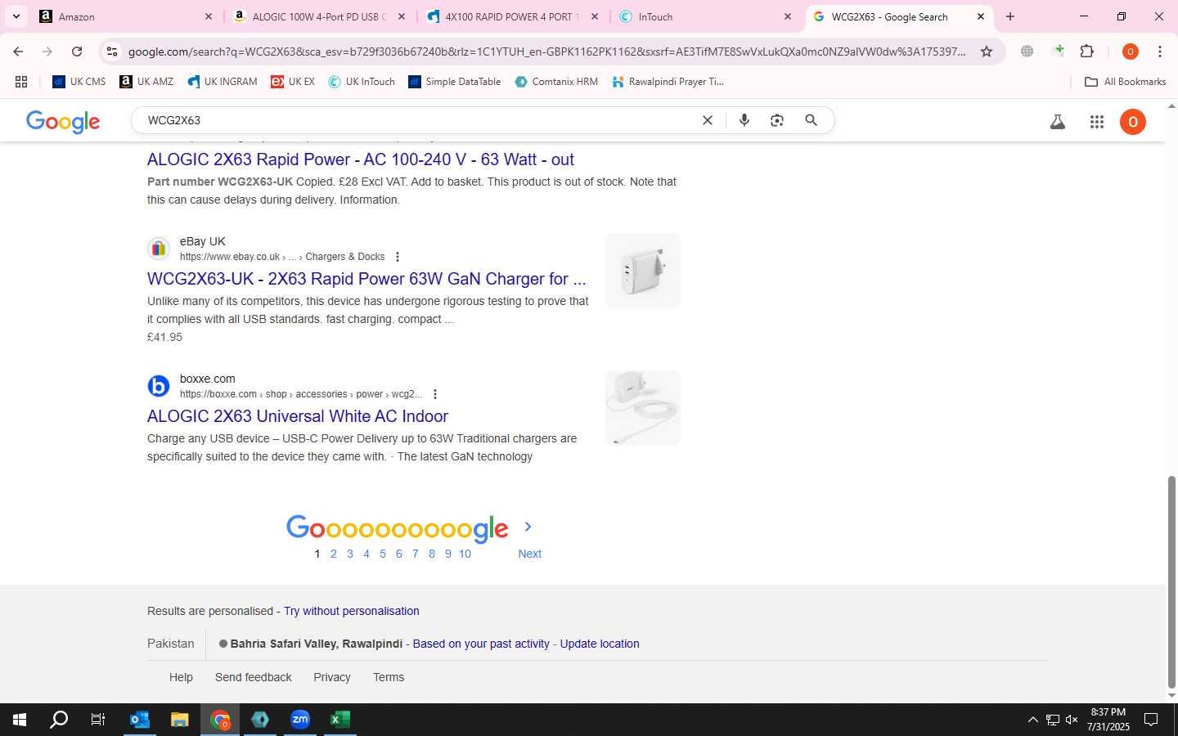Click the forward navigation arrow
The width and height of the screenshot is (1178, 736).
click(x=47, y=52)
